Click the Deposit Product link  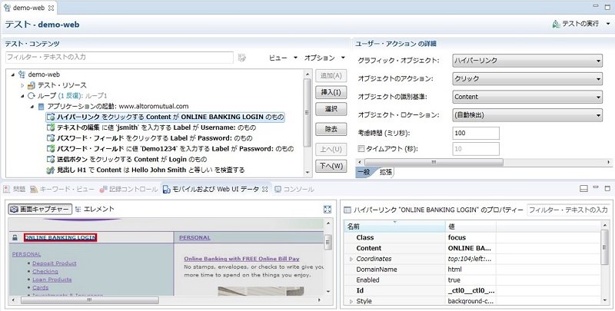55,263
